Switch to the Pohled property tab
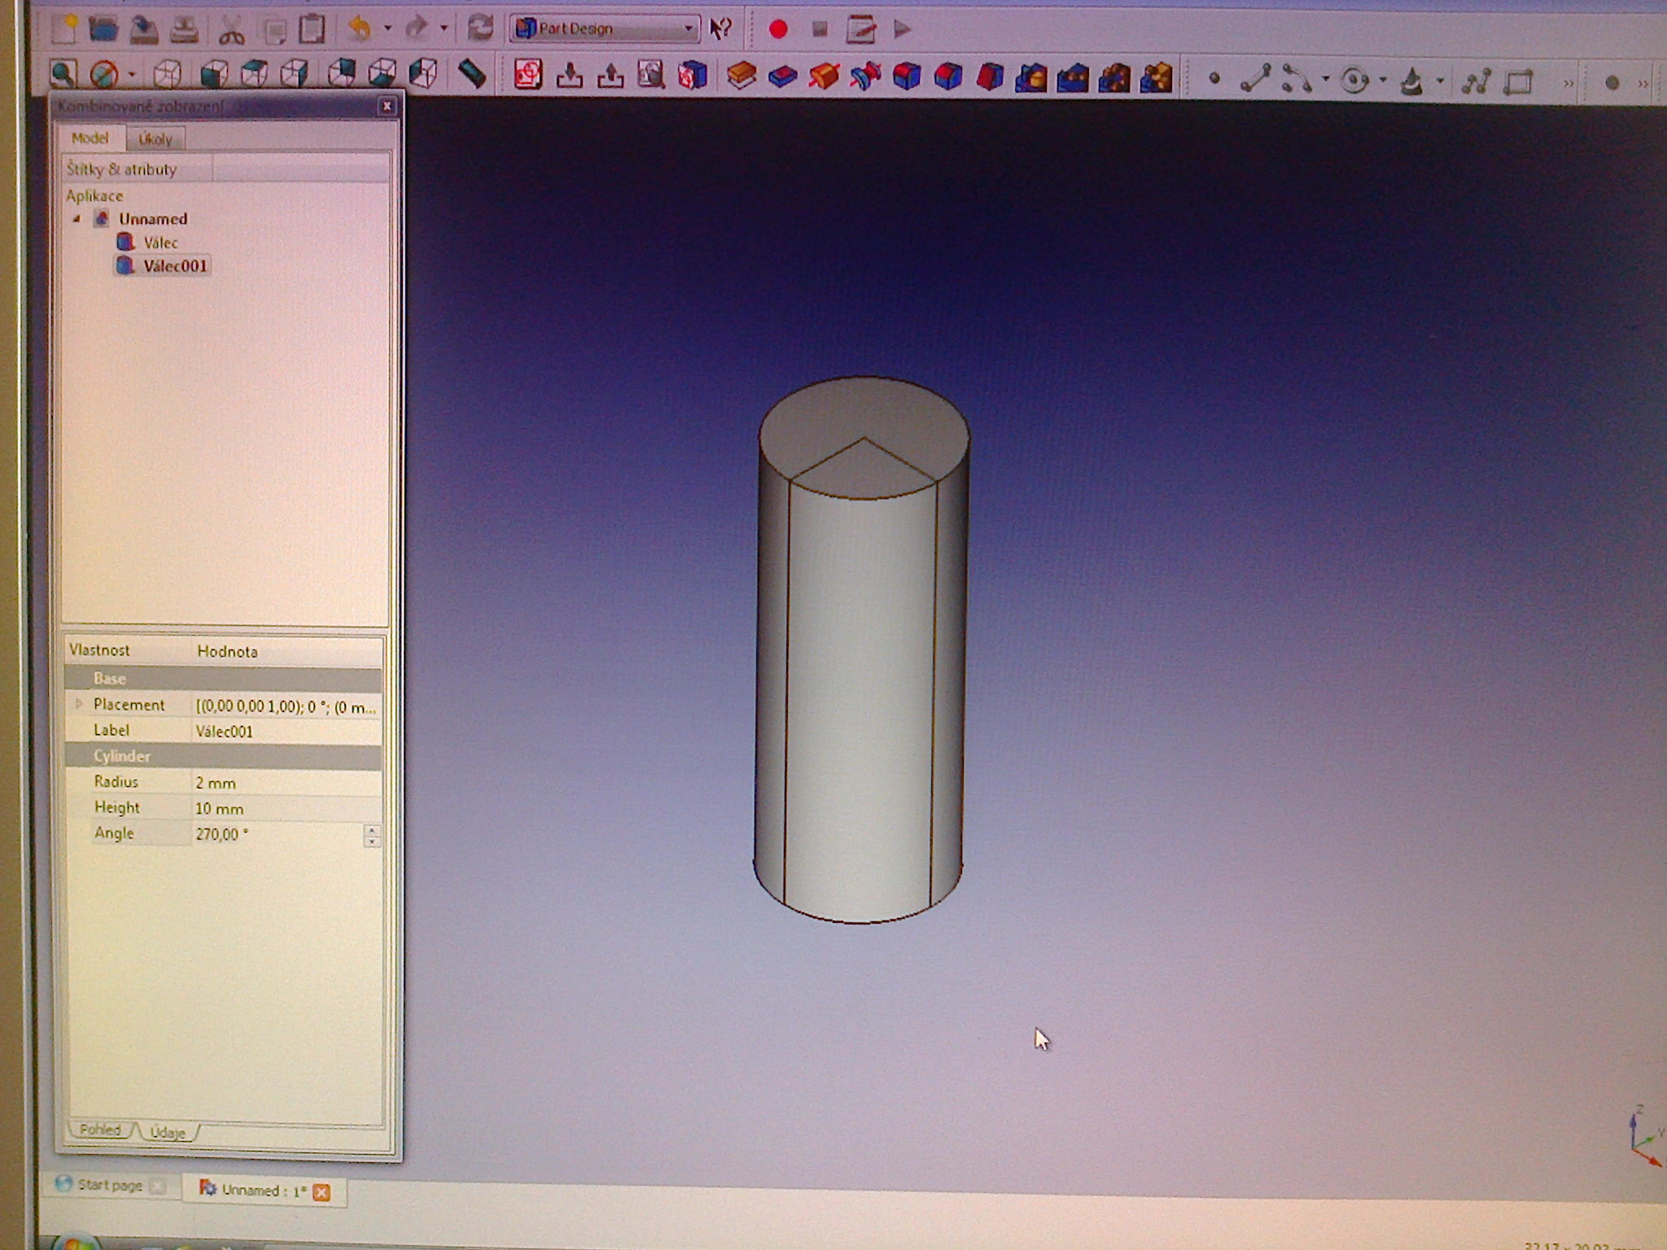Viewport: 1667px width, 1250px height. pos(100,1130)
